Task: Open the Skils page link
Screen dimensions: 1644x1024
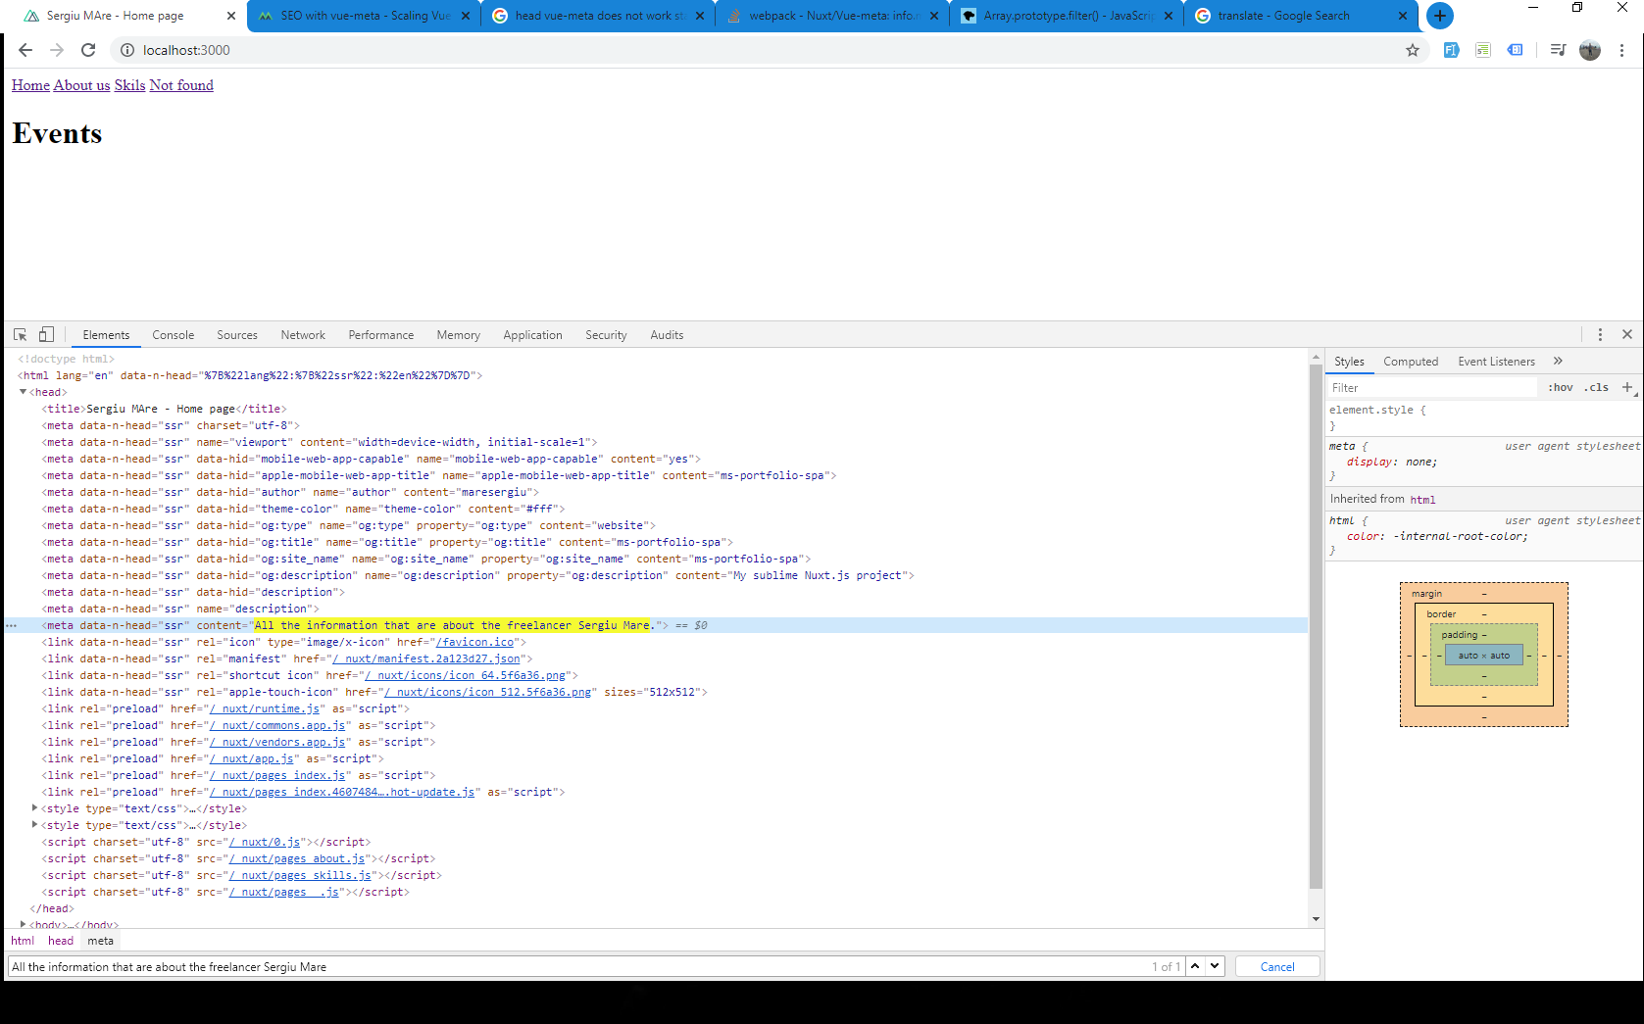Action: coord(129,85)
